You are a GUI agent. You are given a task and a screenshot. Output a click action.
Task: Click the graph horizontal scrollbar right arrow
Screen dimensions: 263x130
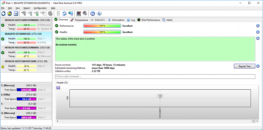click(257, 121)
